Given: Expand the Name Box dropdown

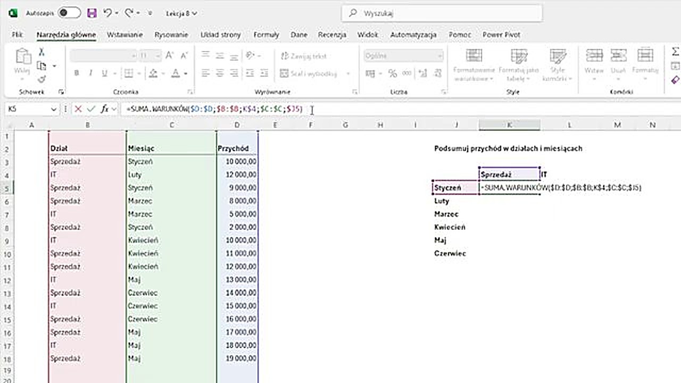Looking at the screenshot, I should (53, 109).
